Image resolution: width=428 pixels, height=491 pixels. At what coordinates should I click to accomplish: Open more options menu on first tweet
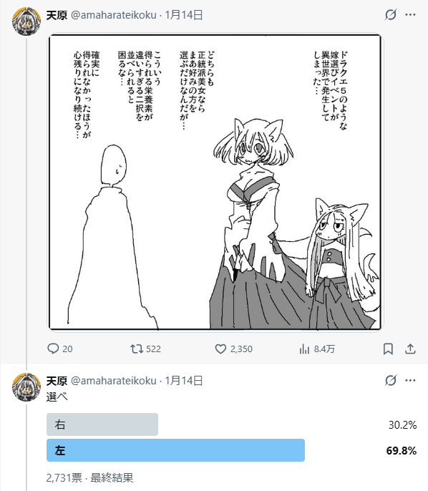pos(410,14)
